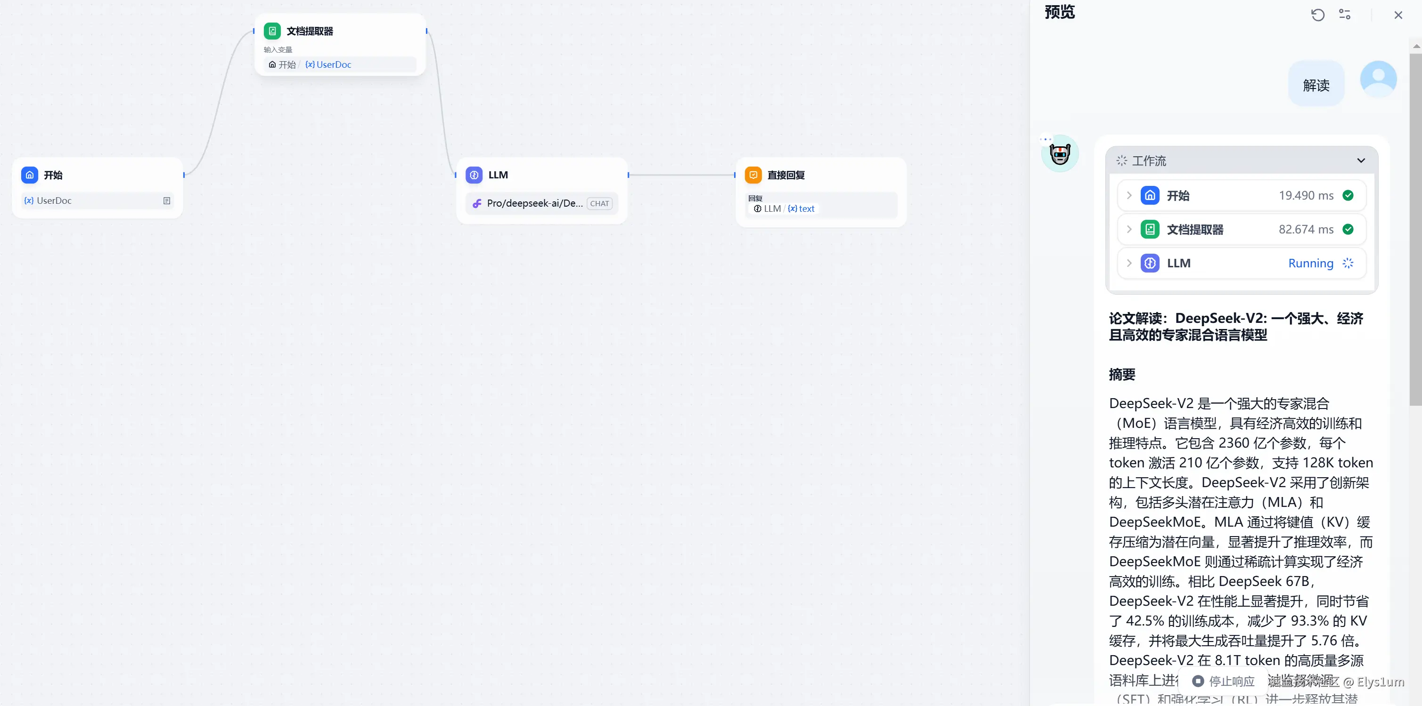Close the 预览 panel

1398,15
